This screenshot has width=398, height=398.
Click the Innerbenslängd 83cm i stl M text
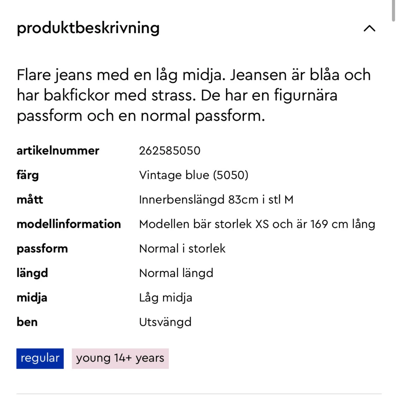[216, 200]
